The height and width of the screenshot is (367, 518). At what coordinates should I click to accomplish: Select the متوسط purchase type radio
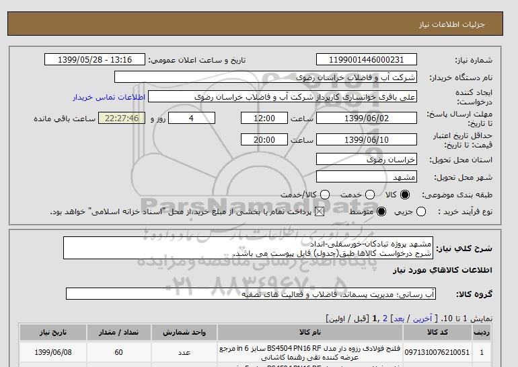coord(381,211)
